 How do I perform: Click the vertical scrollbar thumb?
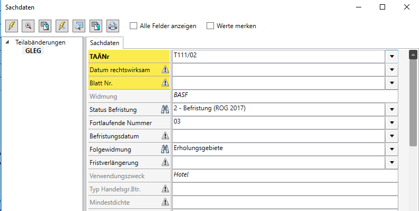(x=413, y=103)
